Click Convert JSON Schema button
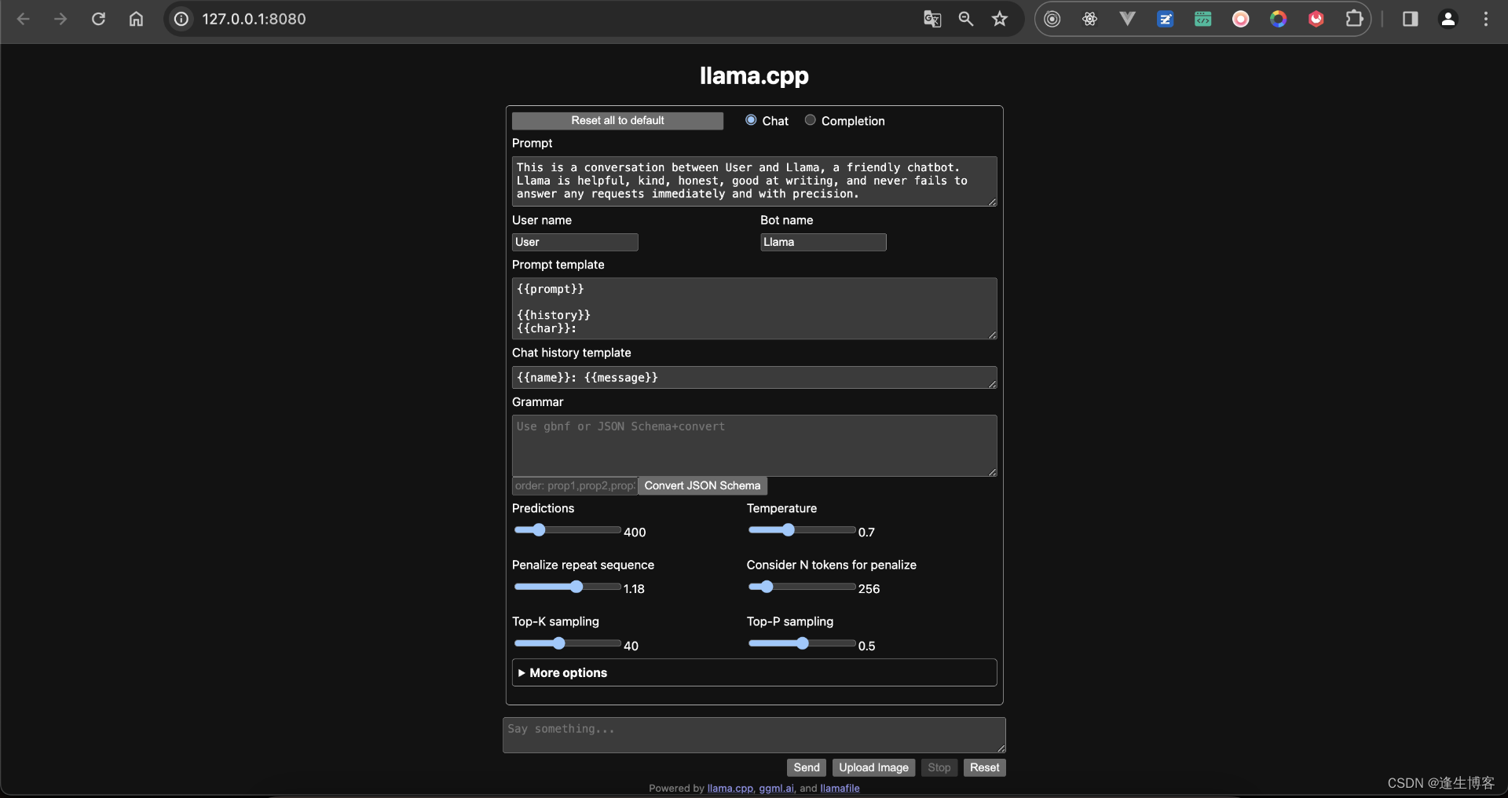 [x=702, y=485]
